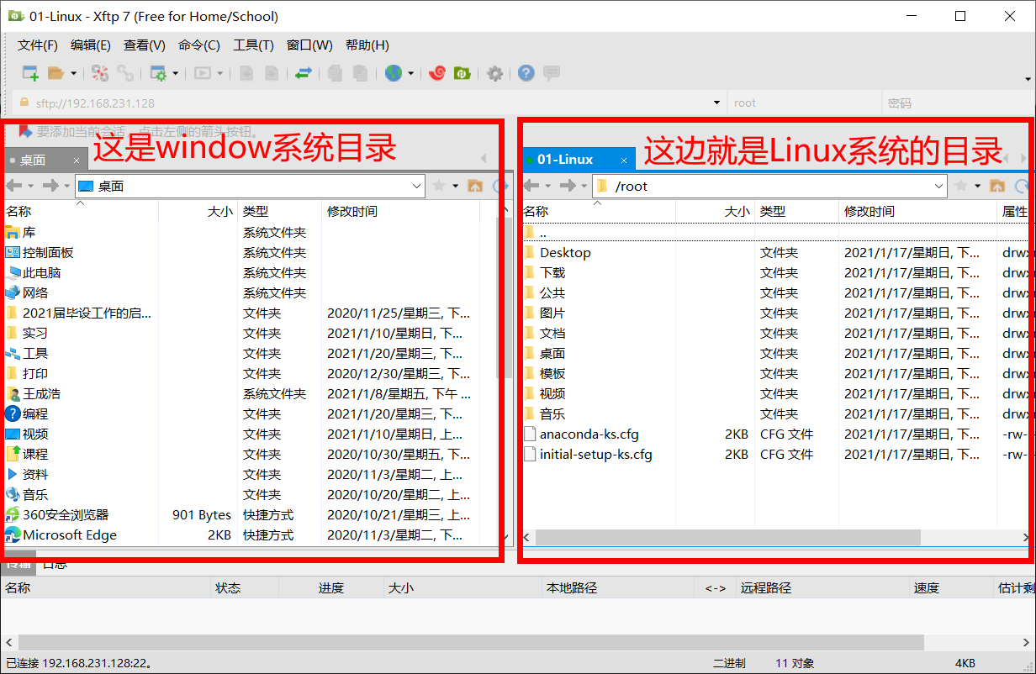
Task: Select the 下载 folder in remote list
Action: point(545,273)
